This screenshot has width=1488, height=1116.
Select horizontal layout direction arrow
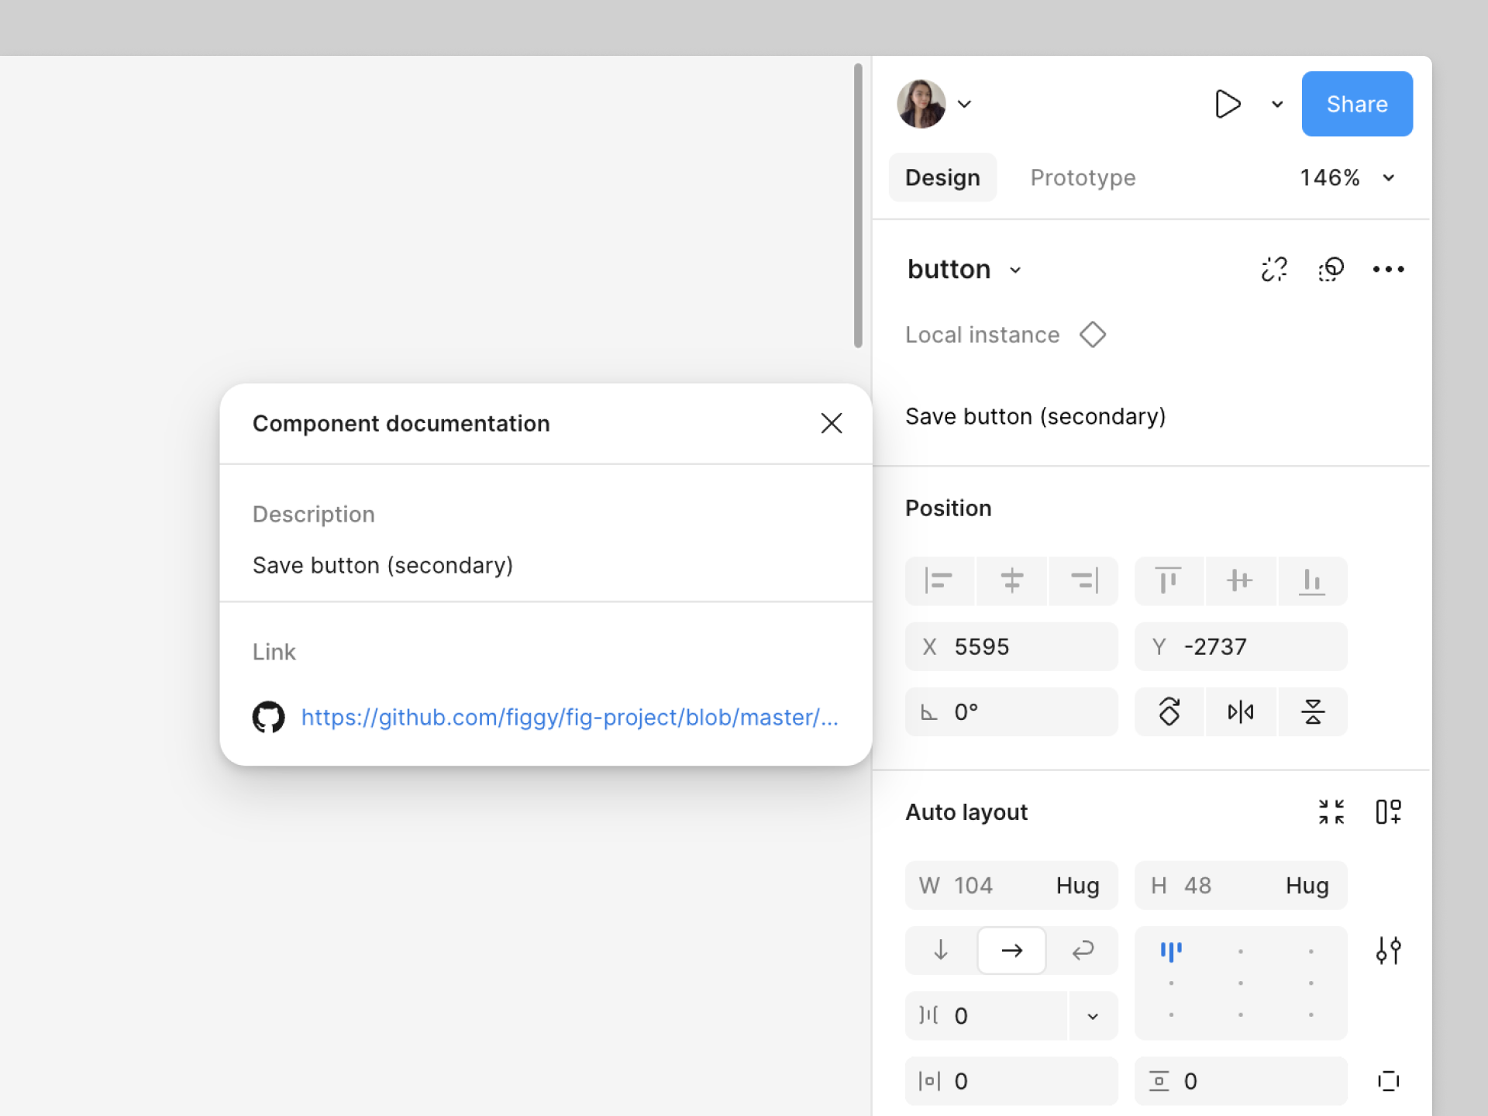tap(1011, 950)
